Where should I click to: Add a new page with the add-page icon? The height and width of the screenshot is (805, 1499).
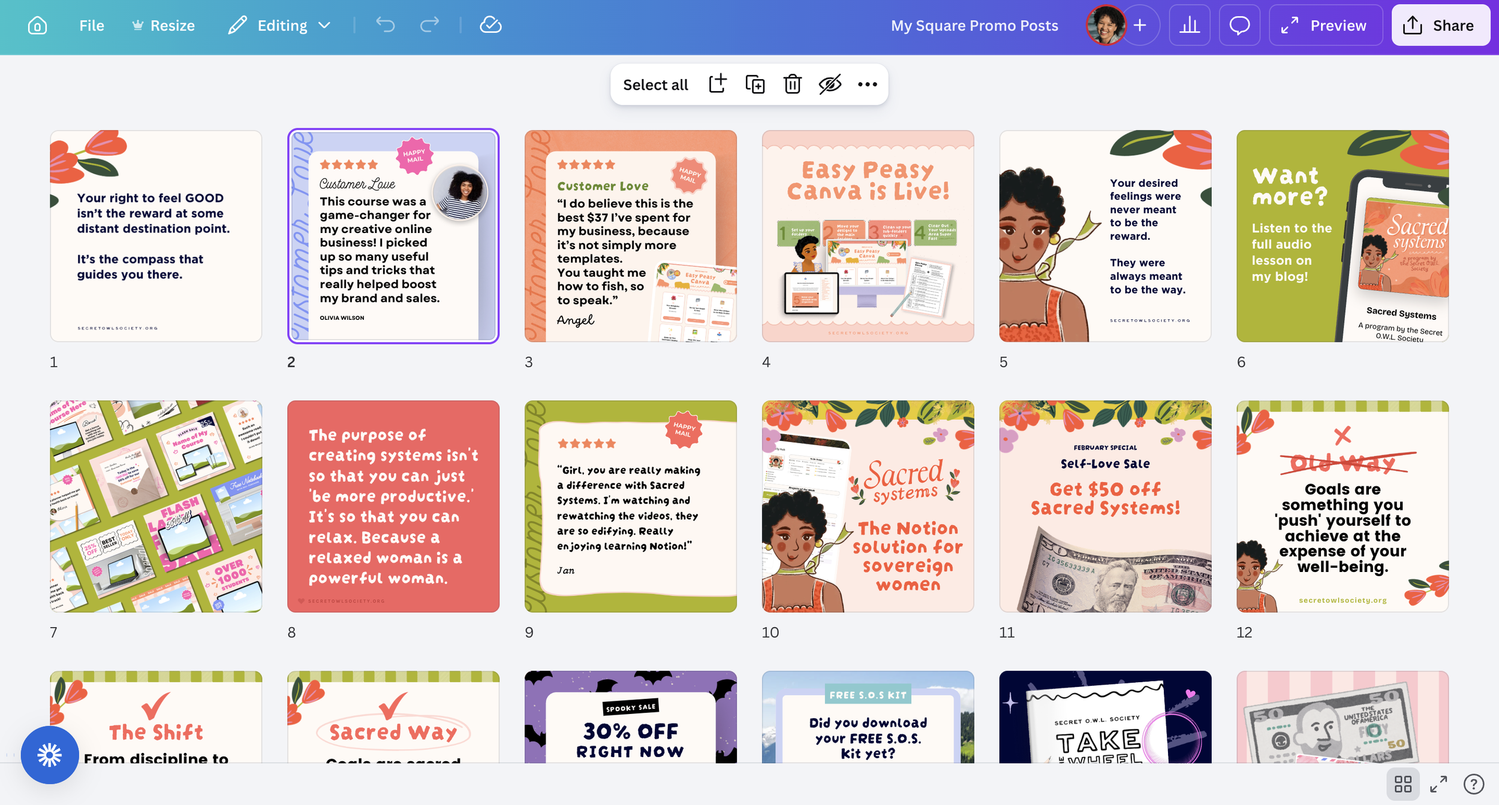(x=717, y=84)
